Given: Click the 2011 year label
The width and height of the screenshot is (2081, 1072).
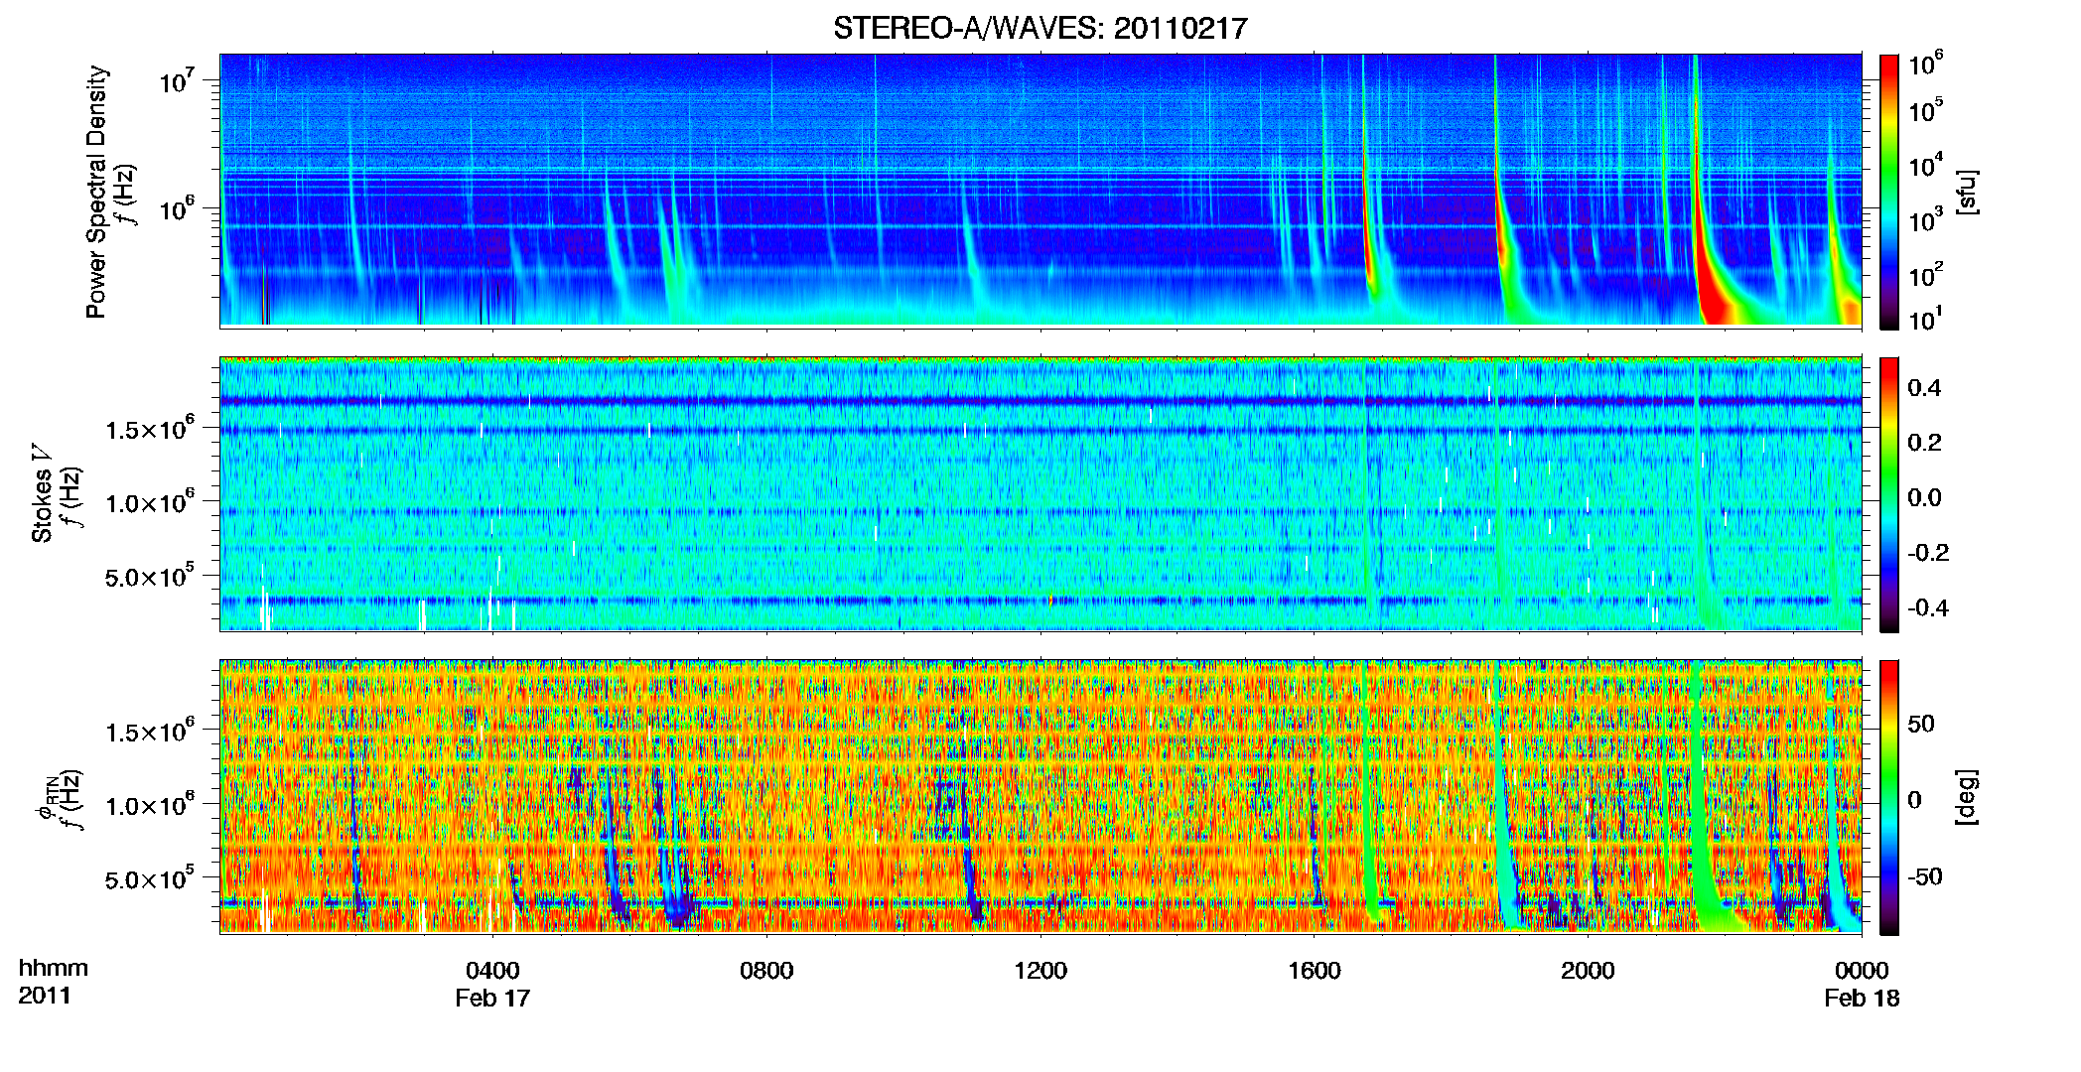Looking at the screenshot, I should 45,996.
